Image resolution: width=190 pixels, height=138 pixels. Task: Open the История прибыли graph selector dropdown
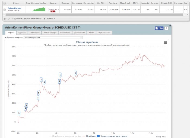[x=53, y=37]
